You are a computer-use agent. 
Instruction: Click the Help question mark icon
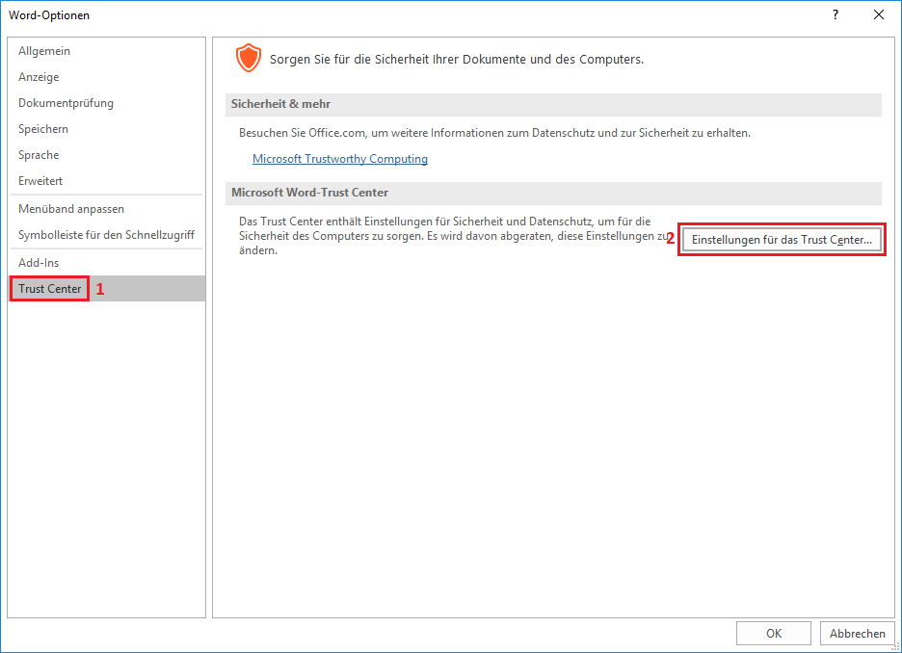coord(835,14)
